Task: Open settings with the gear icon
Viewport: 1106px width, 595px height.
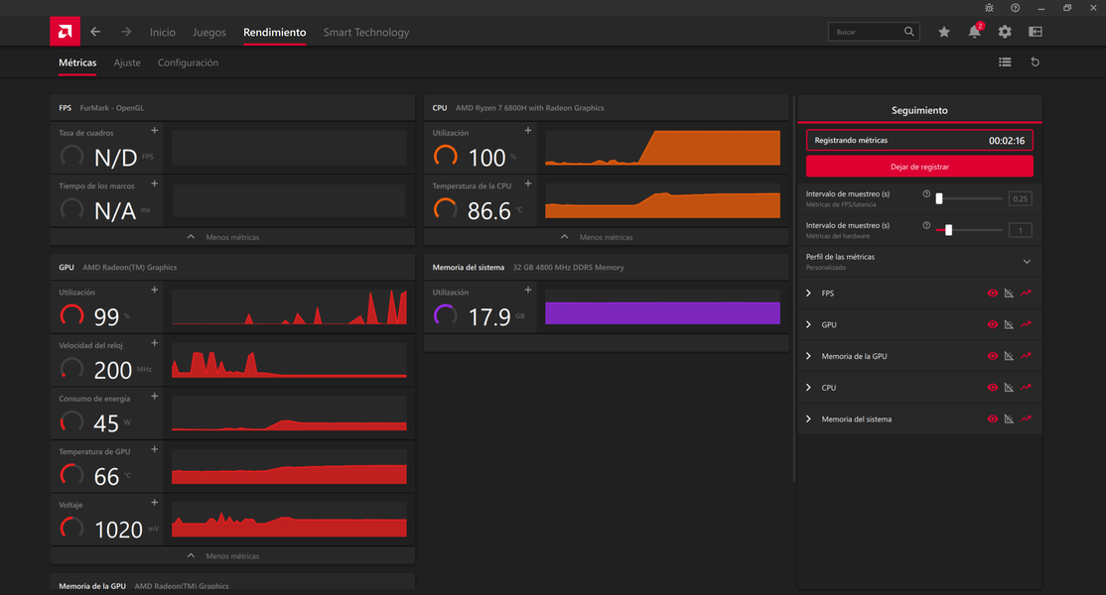Action: pyautogui.click(x=1005, y=32)
